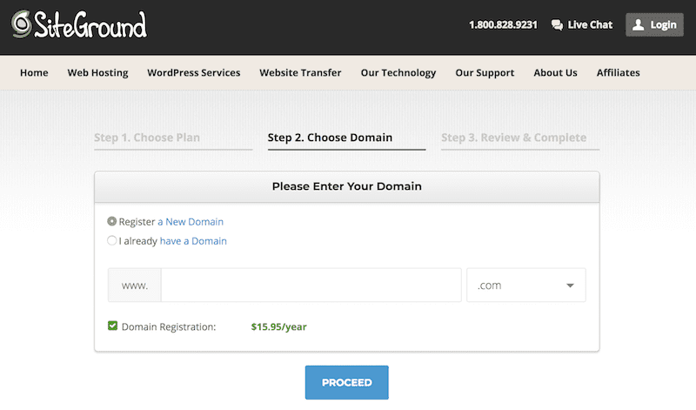
Task: Select Step 3. Review & Complete tab
Action: [x=513, y=138]
